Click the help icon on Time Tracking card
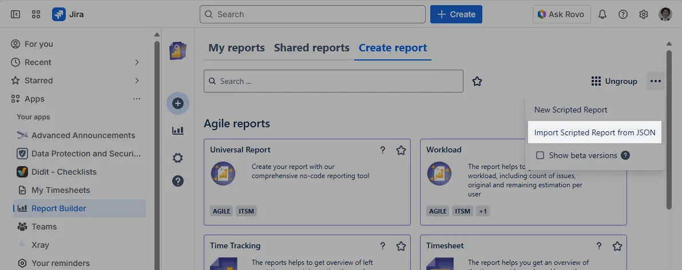The image size is (682, 270). 383,245
